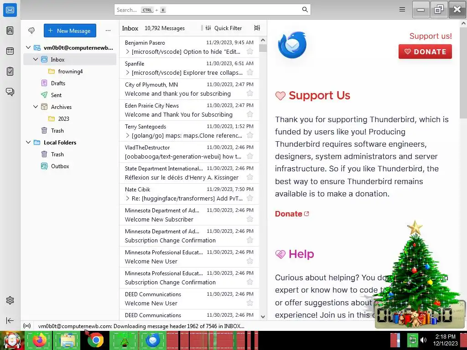The image size is (467, 350).
Task: Click the red DONATE button
Action: [x=425, y=51]
